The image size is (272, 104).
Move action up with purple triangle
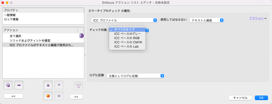click(x=48, y=85)
